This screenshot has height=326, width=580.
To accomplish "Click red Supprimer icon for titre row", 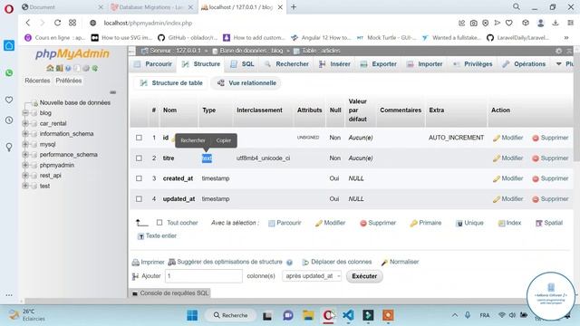I will click(x=536, y=158).
